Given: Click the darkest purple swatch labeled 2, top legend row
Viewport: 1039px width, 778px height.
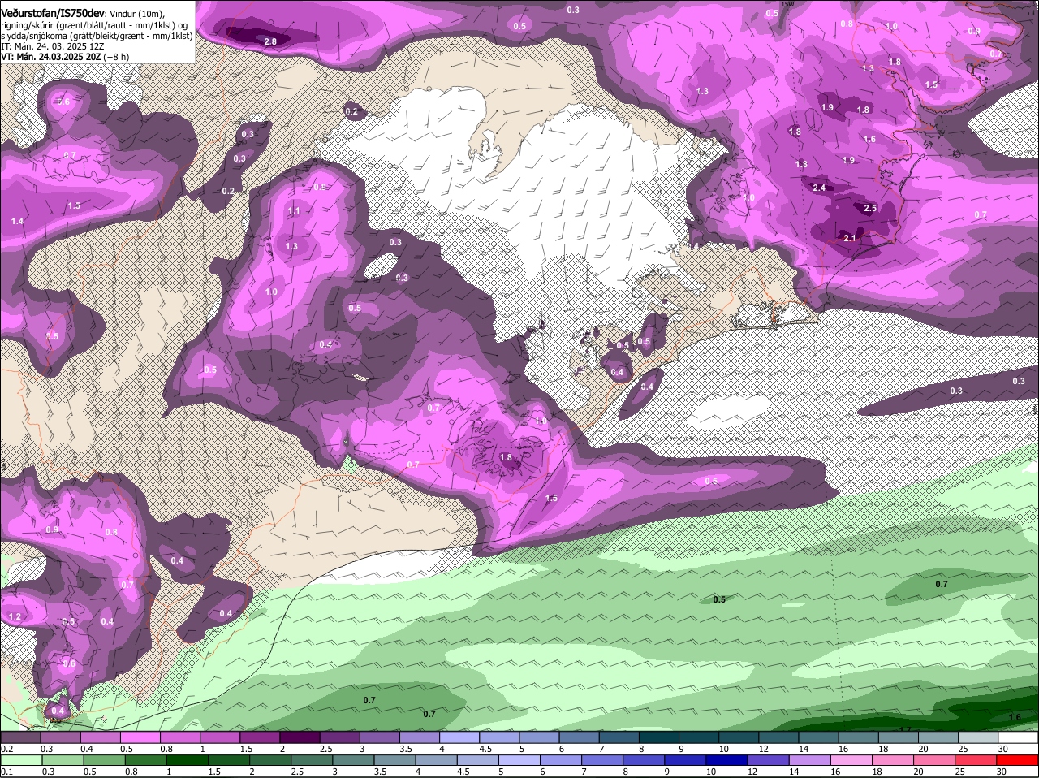Looking at the screenshot, I should click(300, 737).
